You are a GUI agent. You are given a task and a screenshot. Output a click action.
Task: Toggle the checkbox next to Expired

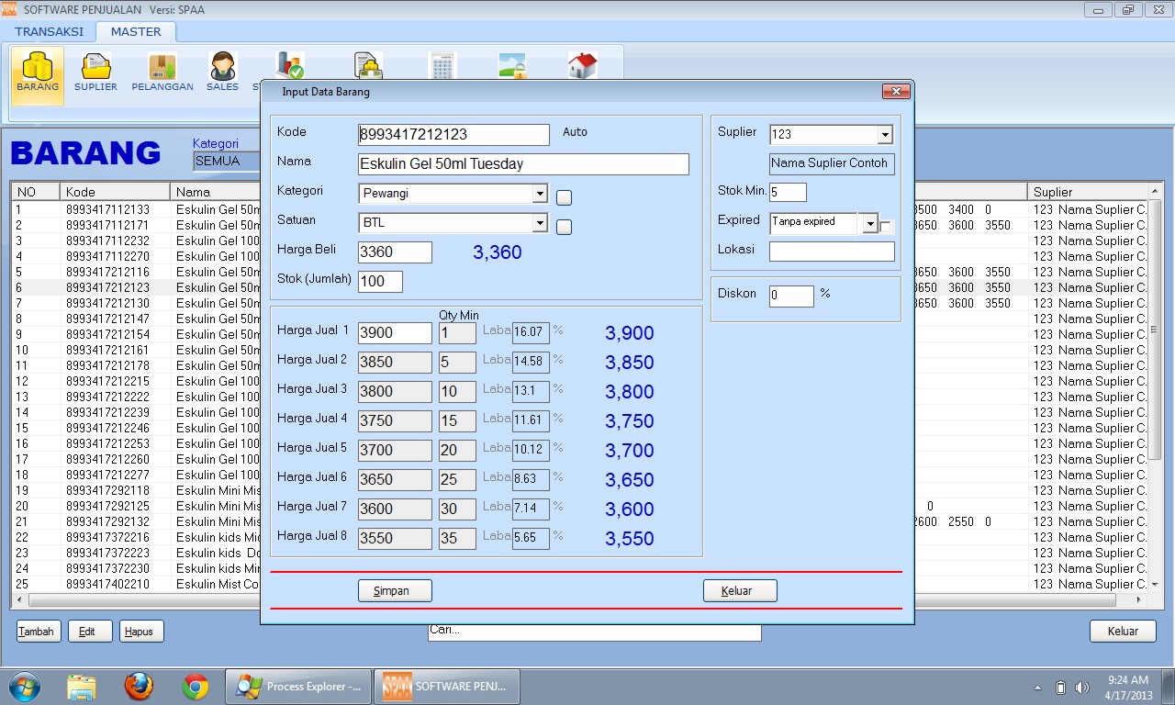(x=886, y=227)
